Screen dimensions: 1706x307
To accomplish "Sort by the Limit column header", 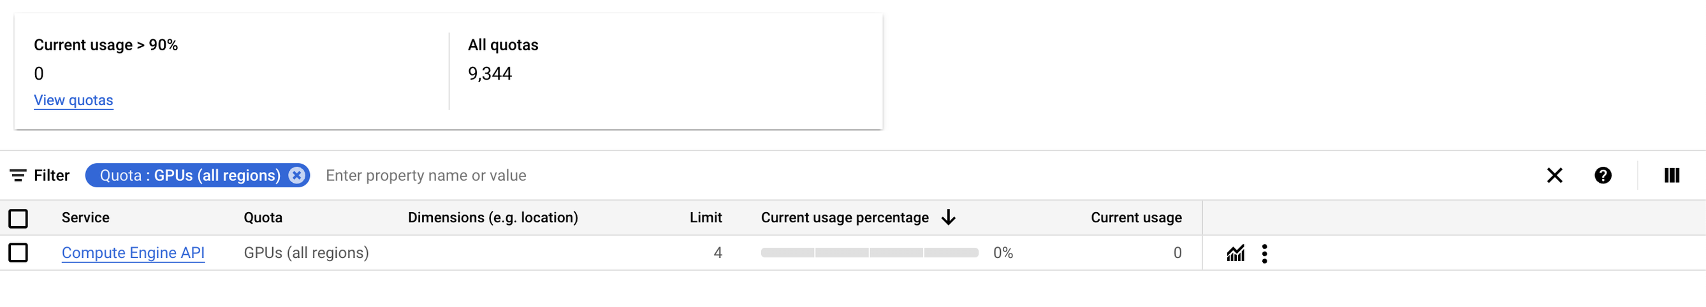I will tap(705, 218).
